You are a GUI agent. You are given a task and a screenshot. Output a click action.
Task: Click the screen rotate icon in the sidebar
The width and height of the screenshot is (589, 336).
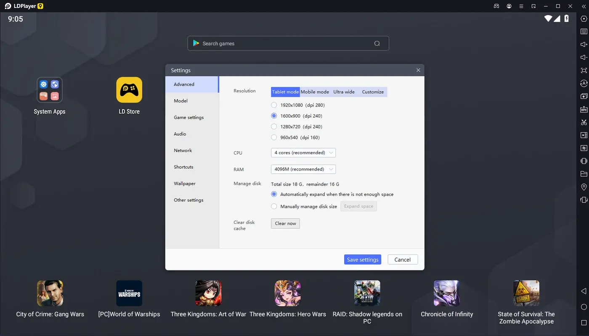584,83
